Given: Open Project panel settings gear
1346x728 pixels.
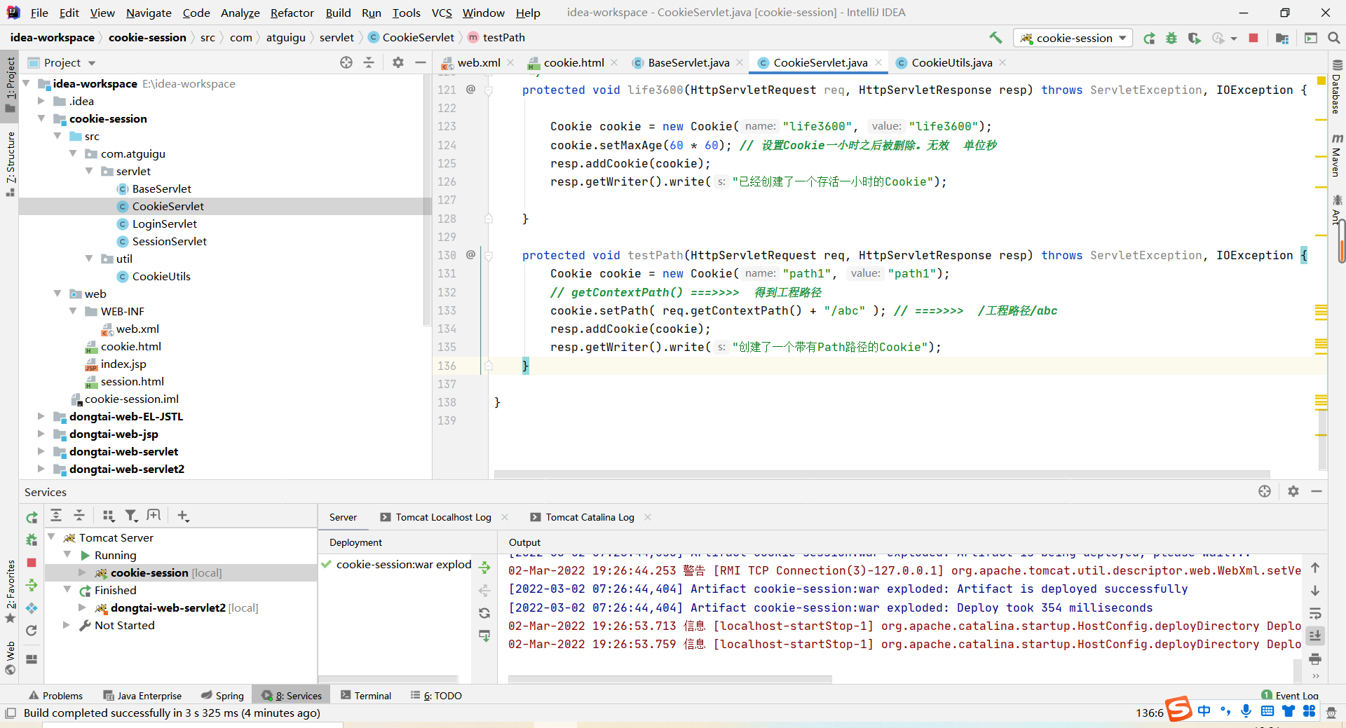Looking at the screenshot, I should (x=398, y=62).
